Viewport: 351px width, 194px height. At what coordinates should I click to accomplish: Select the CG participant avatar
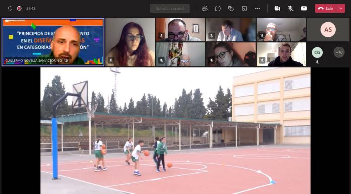[317, 52]
